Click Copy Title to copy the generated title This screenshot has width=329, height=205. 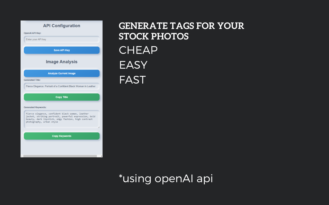[x=62, y=97]
